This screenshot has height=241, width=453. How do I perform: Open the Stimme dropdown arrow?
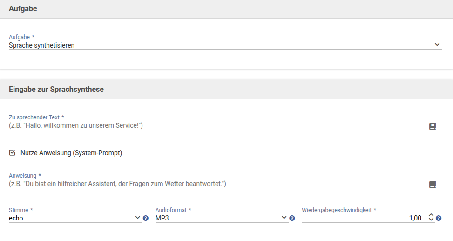point(137,218)
